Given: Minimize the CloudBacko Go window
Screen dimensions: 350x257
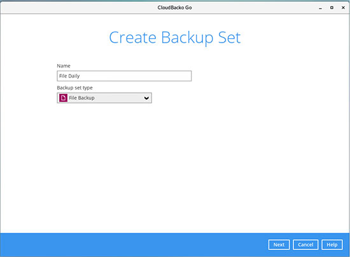Looking at the screenshot, I should (320, 8).
